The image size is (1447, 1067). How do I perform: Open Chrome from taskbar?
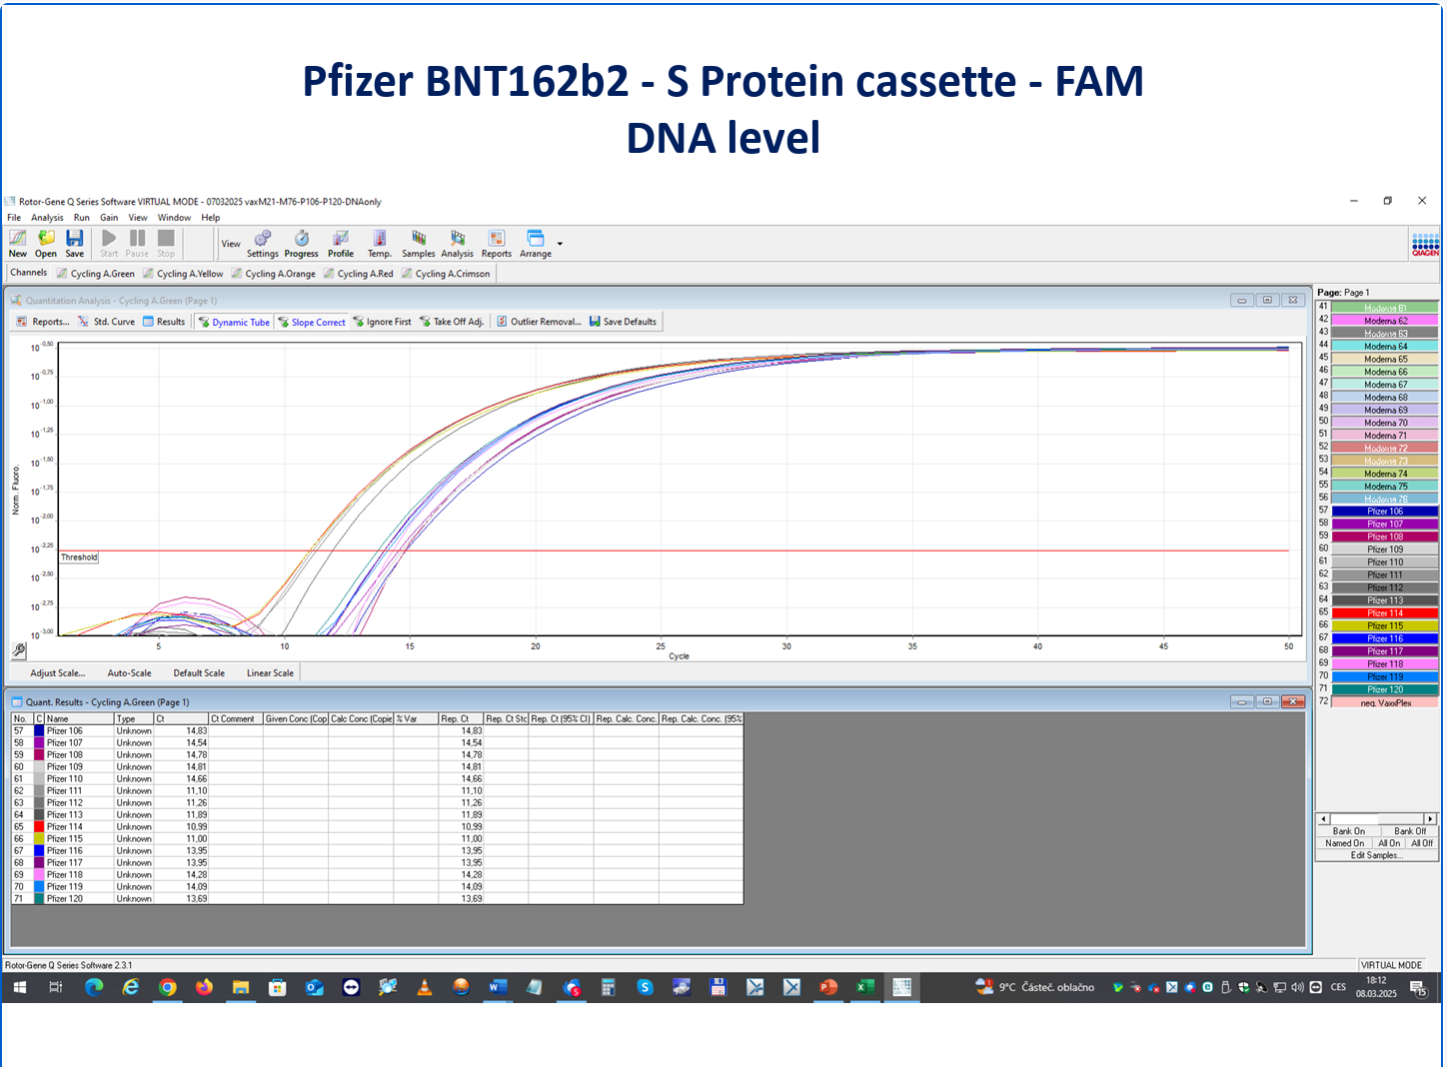click(168, 987)
